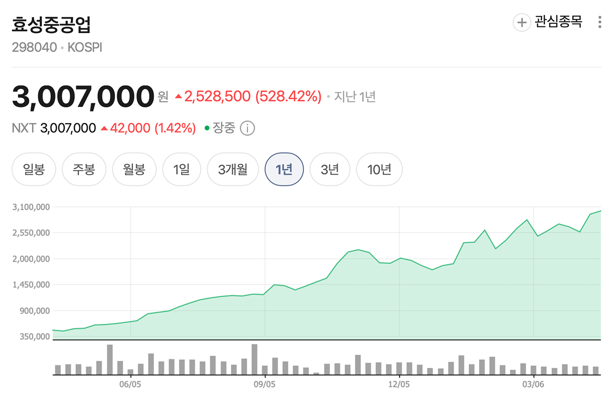
Task: Select the 일봉 daily candle chart
Action: tap(34, 169)
